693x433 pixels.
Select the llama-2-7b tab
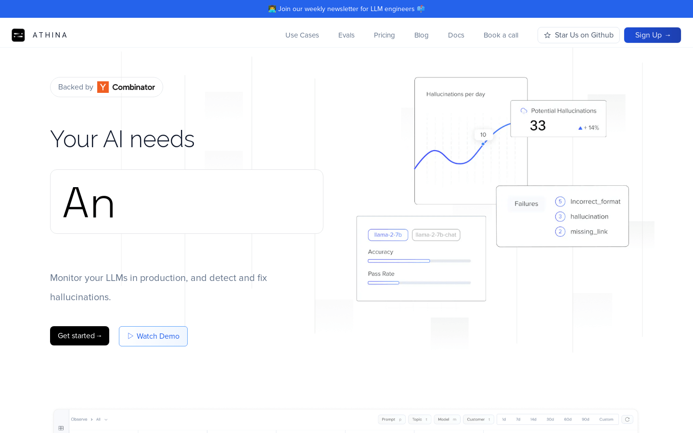388,235
